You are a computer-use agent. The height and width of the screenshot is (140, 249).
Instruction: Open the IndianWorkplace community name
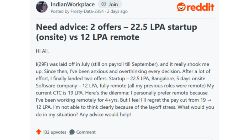point(73,4)
